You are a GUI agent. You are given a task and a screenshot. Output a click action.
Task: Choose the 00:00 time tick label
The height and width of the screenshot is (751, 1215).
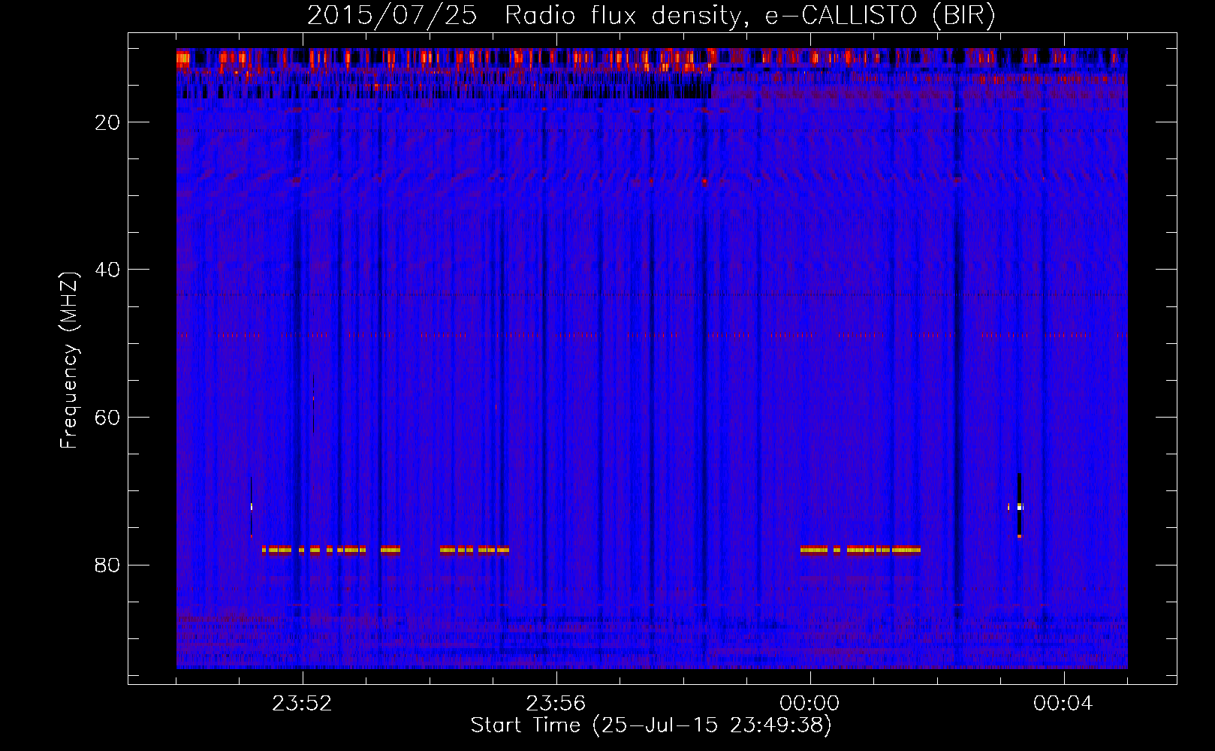(x=809, y=704)
